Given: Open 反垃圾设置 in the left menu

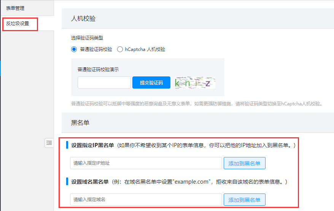Looking at the screenshot, I should (17, 24).
